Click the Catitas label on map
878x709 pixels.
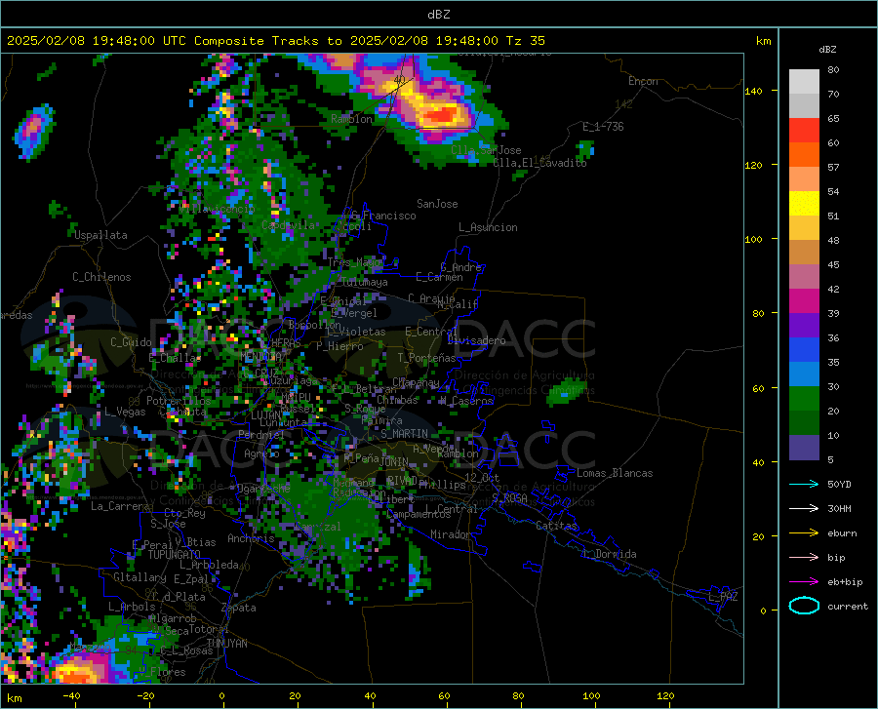[x=556, y=526]
